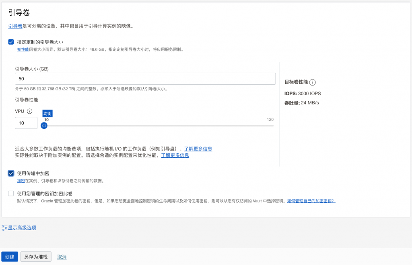Open the 卷性能 link
412x265 pixels.
[23, 49]
